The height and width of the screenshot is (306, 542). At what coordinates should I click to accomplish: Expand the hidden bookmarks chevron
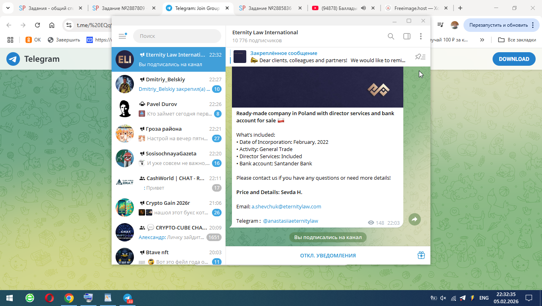pos(482,40)
